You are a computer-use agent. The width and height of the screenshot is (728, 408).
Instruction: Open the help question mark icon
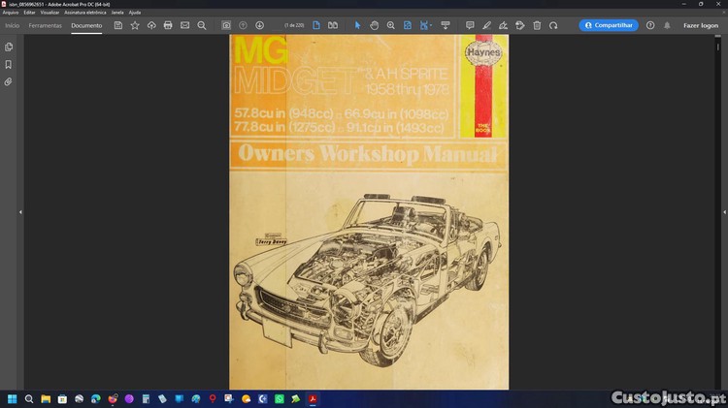click(650, 25)
